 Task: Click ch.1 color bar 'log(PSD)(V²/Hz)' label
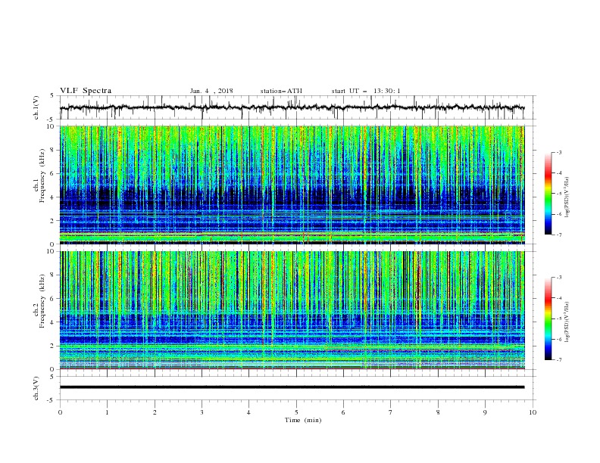567,197
